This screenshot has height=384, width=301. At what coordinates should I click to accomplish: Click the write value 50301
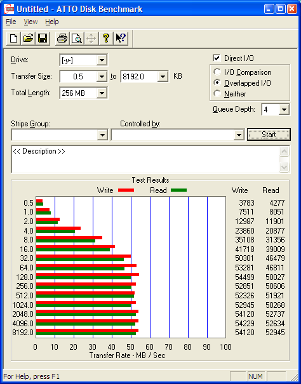pyautogui.click(x=244, y=258)
